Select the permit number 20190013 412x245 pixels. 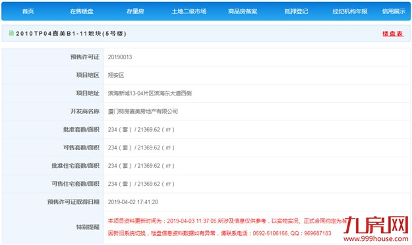[120, 57]
